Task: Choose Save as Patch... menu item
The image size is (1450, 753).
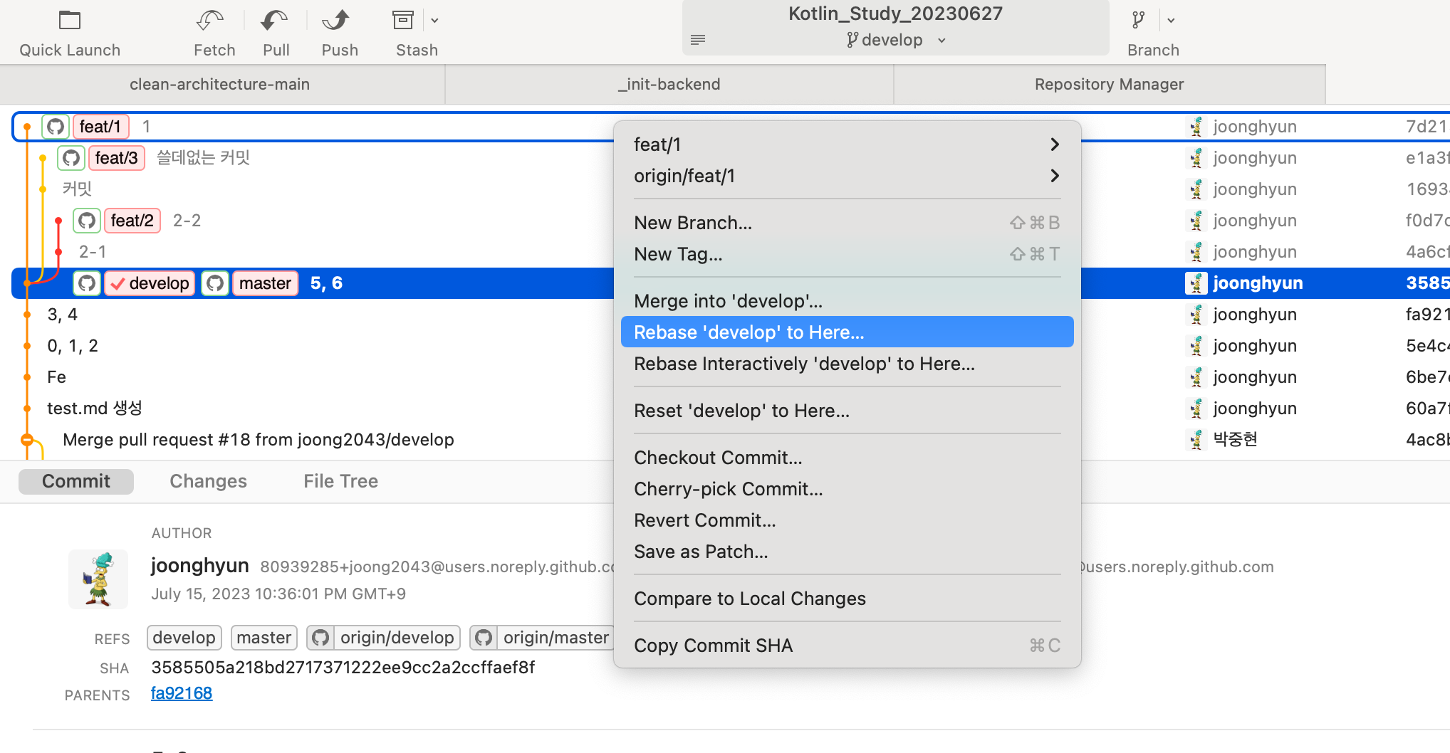Action: pyautogui.click(x=847, y=552)
